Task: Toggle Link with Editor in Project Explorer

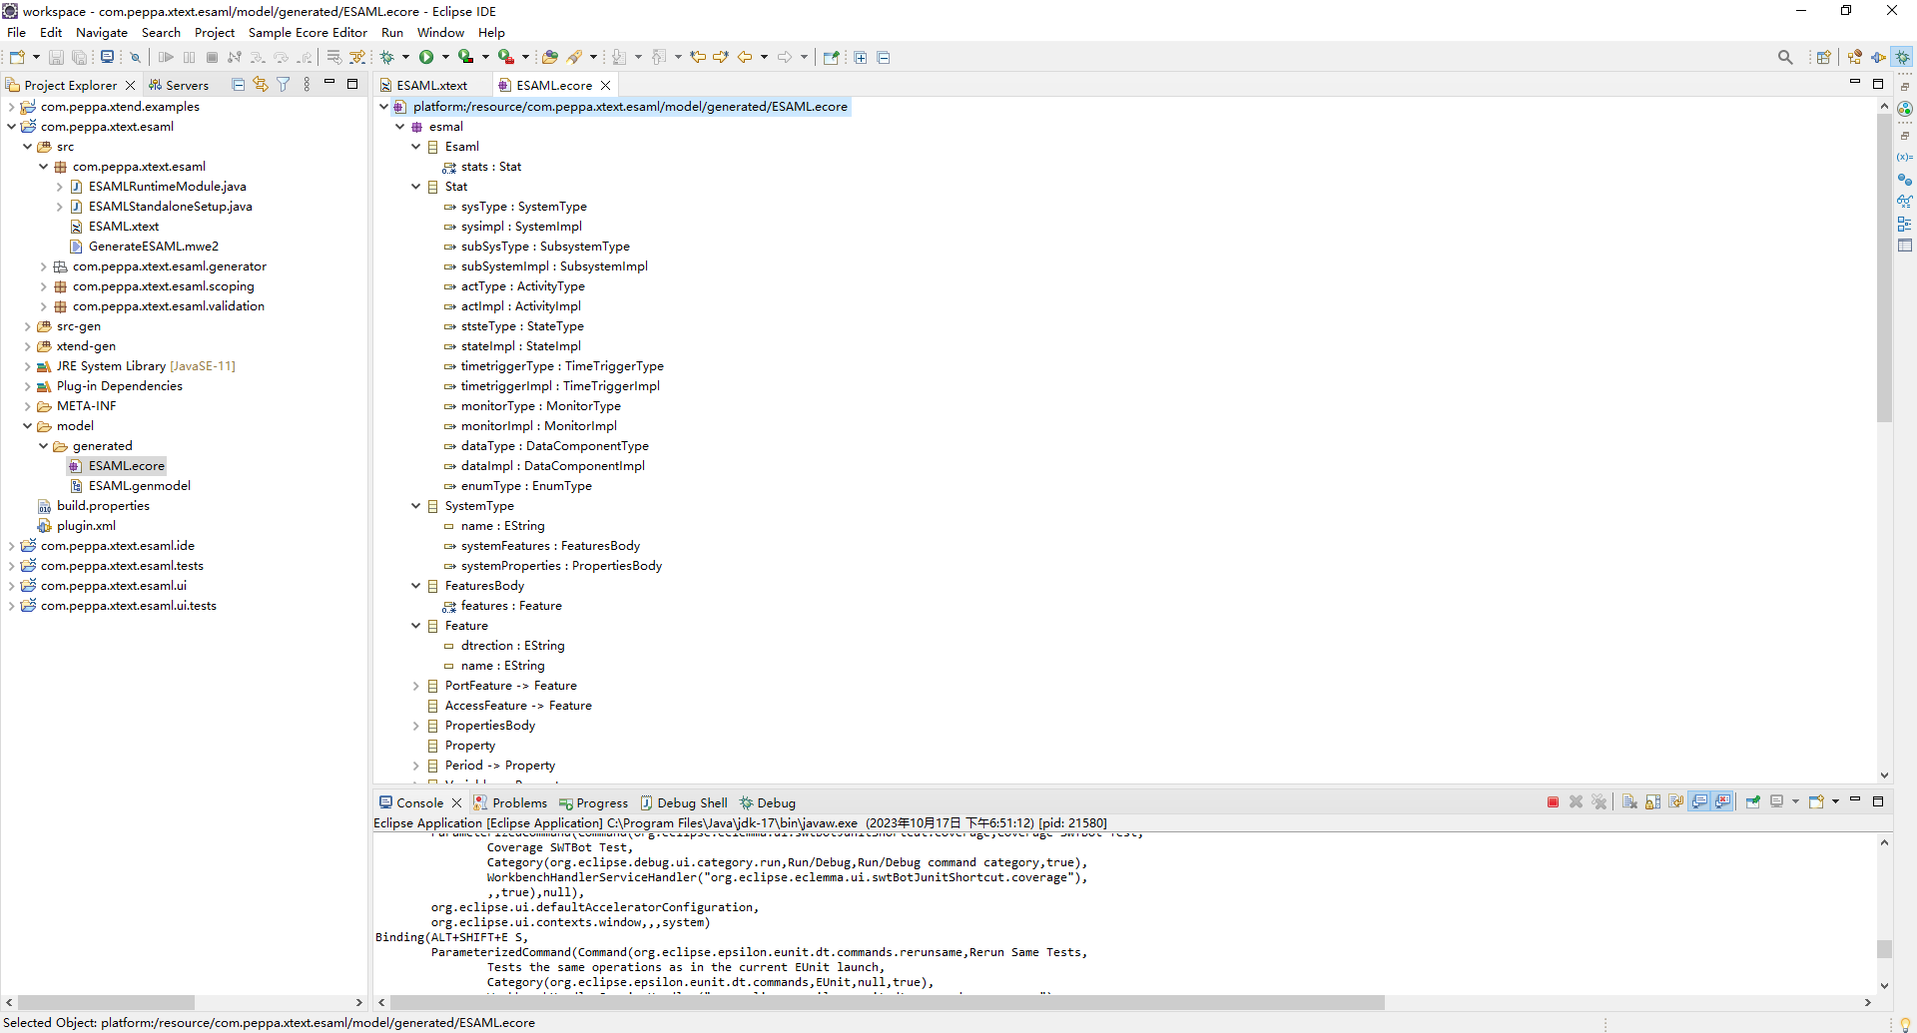Action: 261,85
